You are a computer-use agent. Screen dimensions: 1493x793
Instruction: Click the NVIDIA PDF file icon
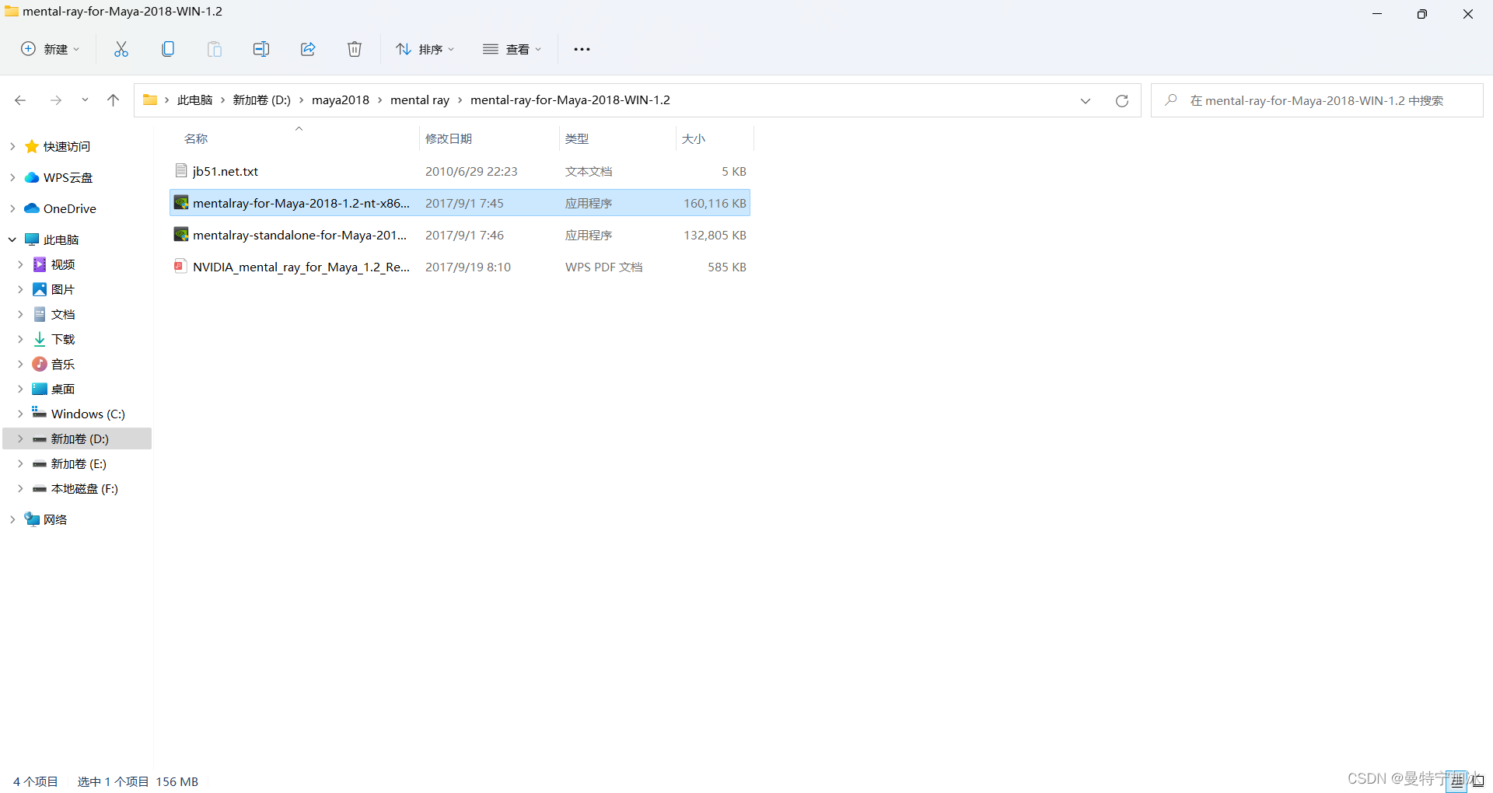click(x=180, y=266)
